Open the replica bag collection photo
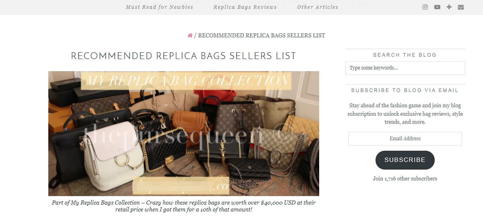The width and height of the screenshot is (483, 217). point(184,133)
